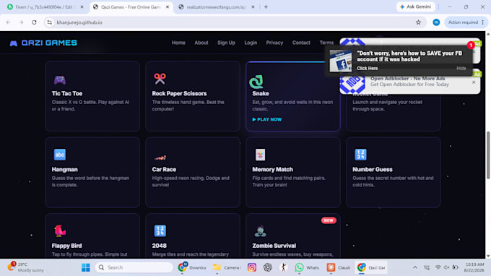This screenshot has width=491, height=276.
Task: Open the Sign Up nav link
Action: point(227,43)
